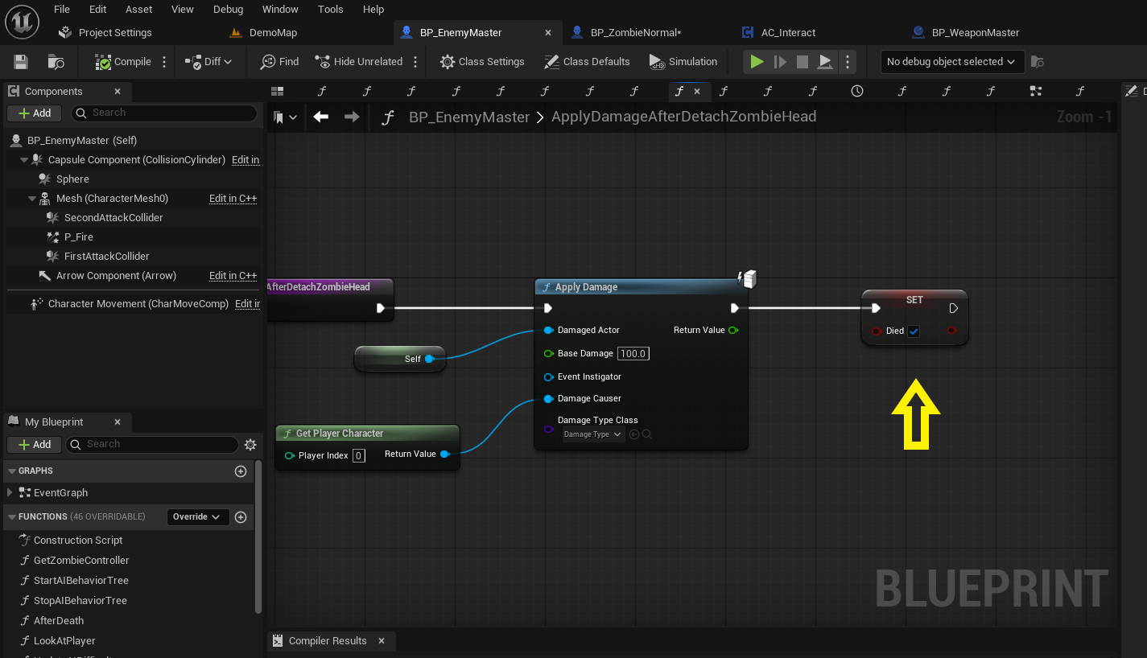Browse to asset in Content Browser icon
The height and width of the screenshot is (658, 1147).
point(56,62)
